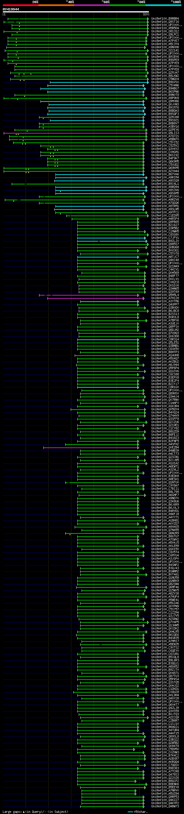Open hit UniRef100_Q9LPC1

(165, 34)
